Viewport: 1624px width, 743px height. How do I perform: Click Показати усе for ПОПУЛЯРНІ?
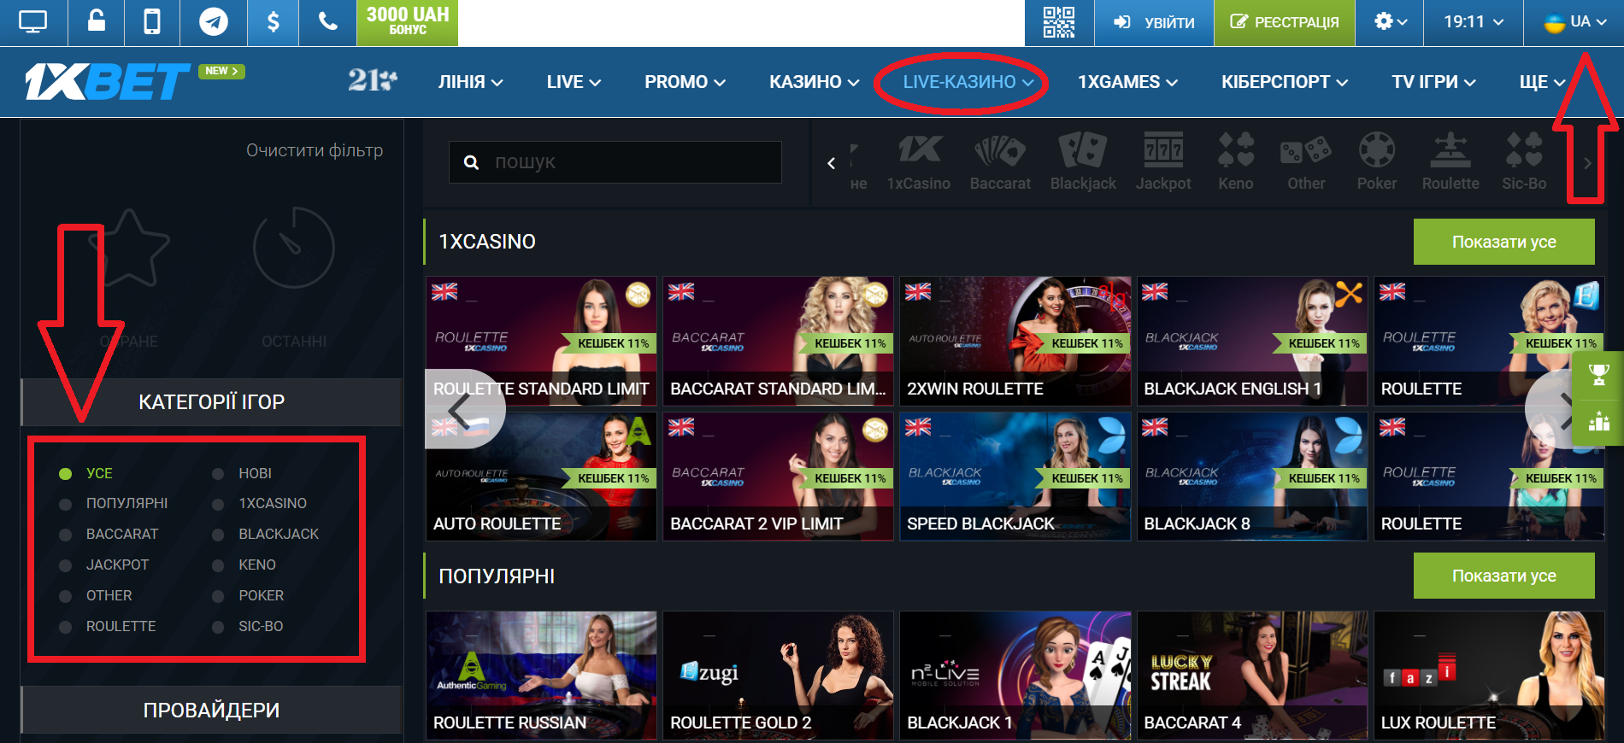click(1504, 576)
